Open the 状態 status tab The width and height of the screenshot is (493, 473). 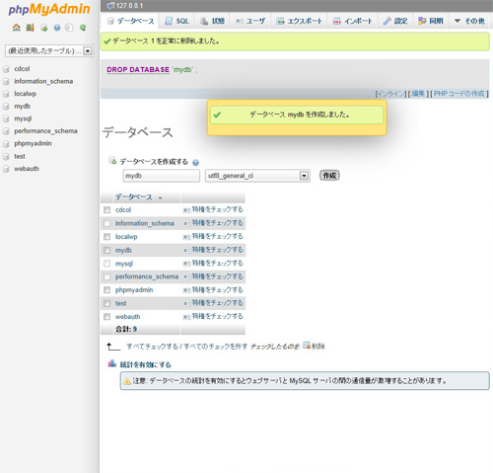(x=212, y=21)
